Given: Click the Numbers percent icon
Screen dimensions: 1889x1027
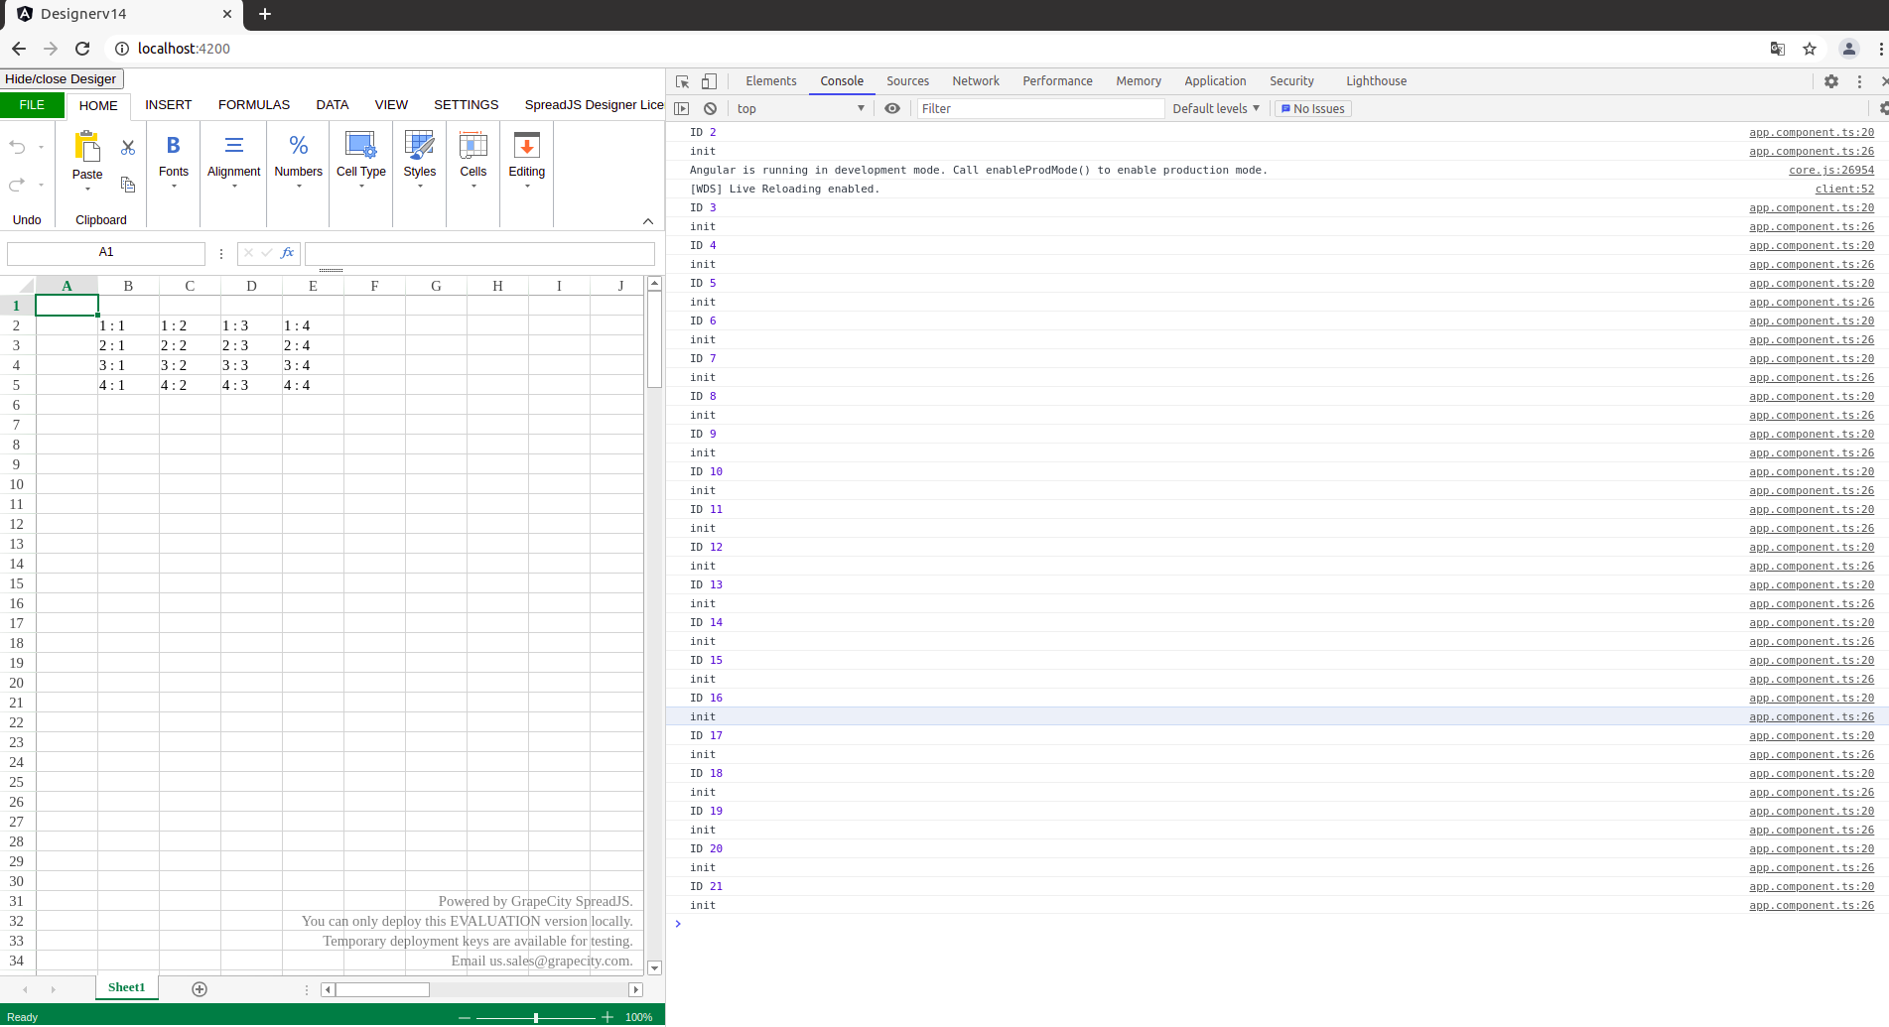Looking at the screenshot, I should coord(298,145).
